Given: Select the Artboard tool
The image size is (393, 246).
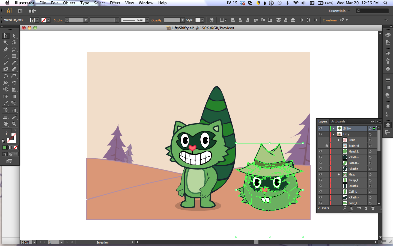Looking at the screenshot, I should pyautogui.click(x=5, y=117).
